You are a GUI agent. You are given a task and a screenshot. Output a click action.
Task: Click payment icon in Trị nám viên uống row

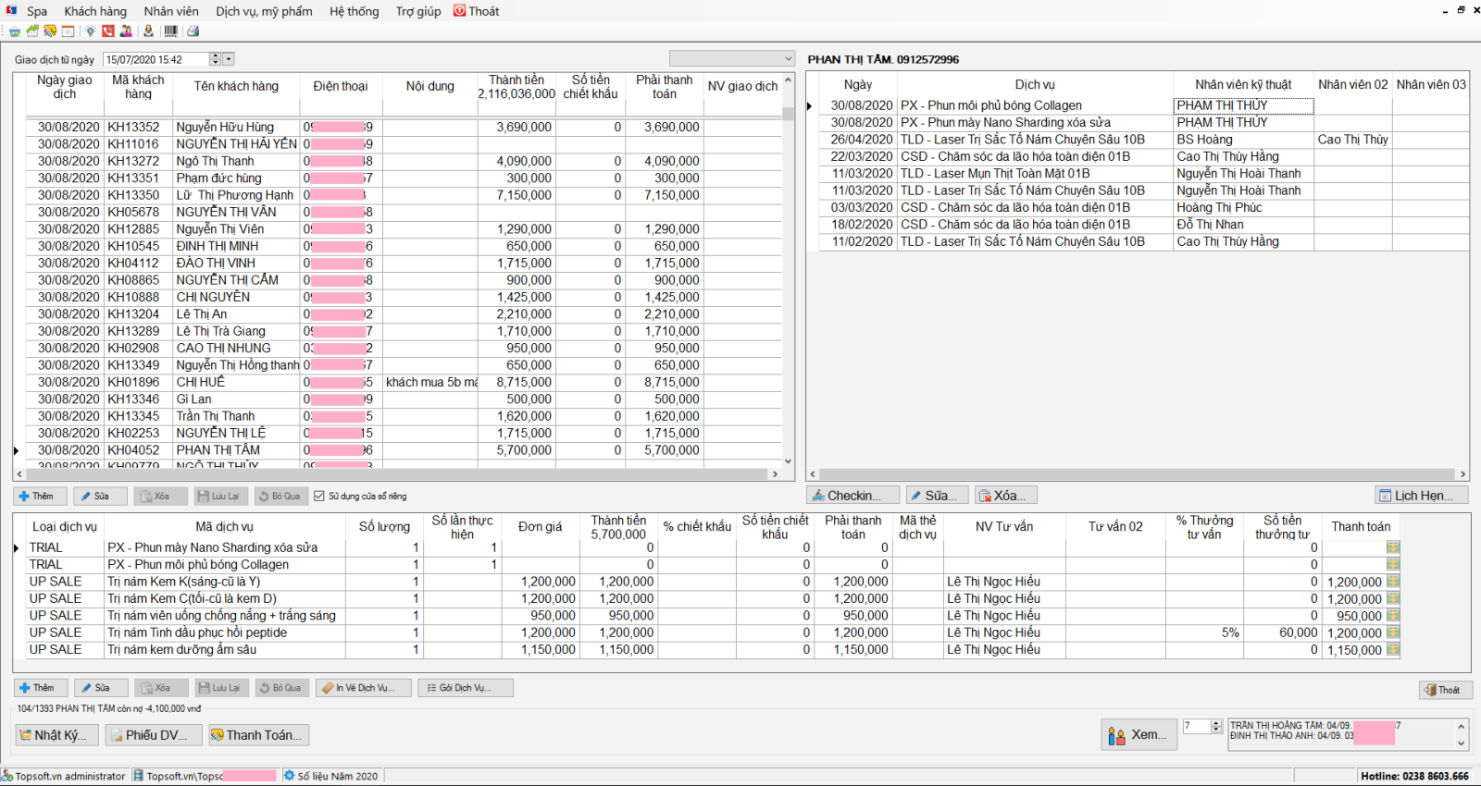click(x=1392, y=616)
